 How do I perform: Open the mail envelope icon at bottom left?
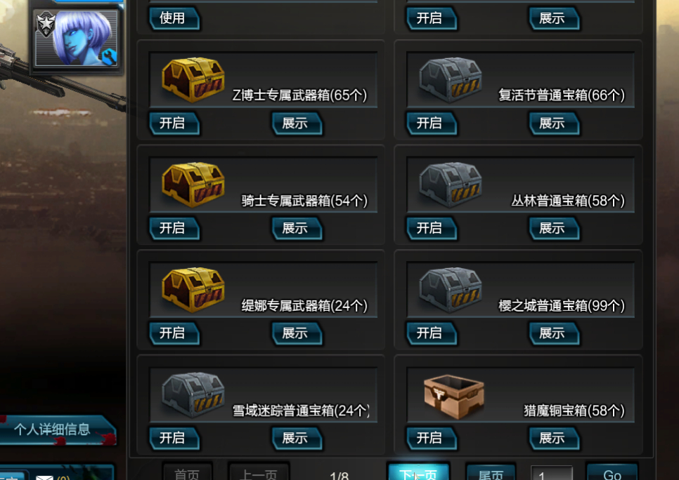tap(44, 476)
